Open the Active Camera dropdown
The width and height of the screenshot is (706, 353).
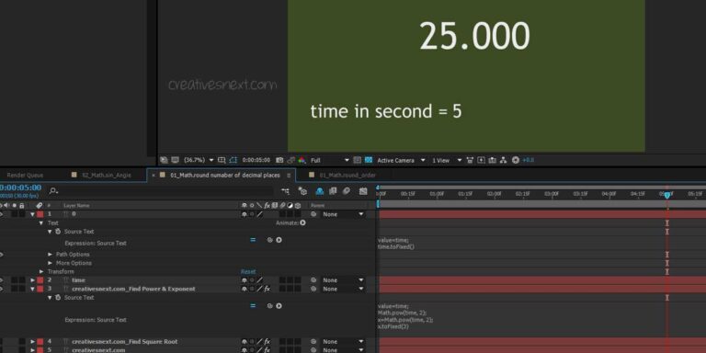(401, 160)
